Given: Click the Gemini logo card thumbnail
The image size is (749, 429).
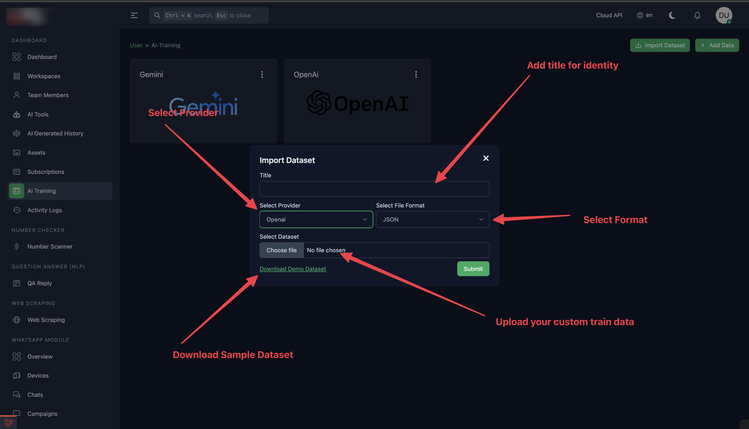Looking at the screenshot, I should [204, 105].
